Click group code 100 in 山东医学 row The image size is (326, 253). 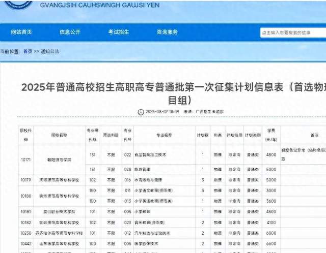(x=93, y=244)
